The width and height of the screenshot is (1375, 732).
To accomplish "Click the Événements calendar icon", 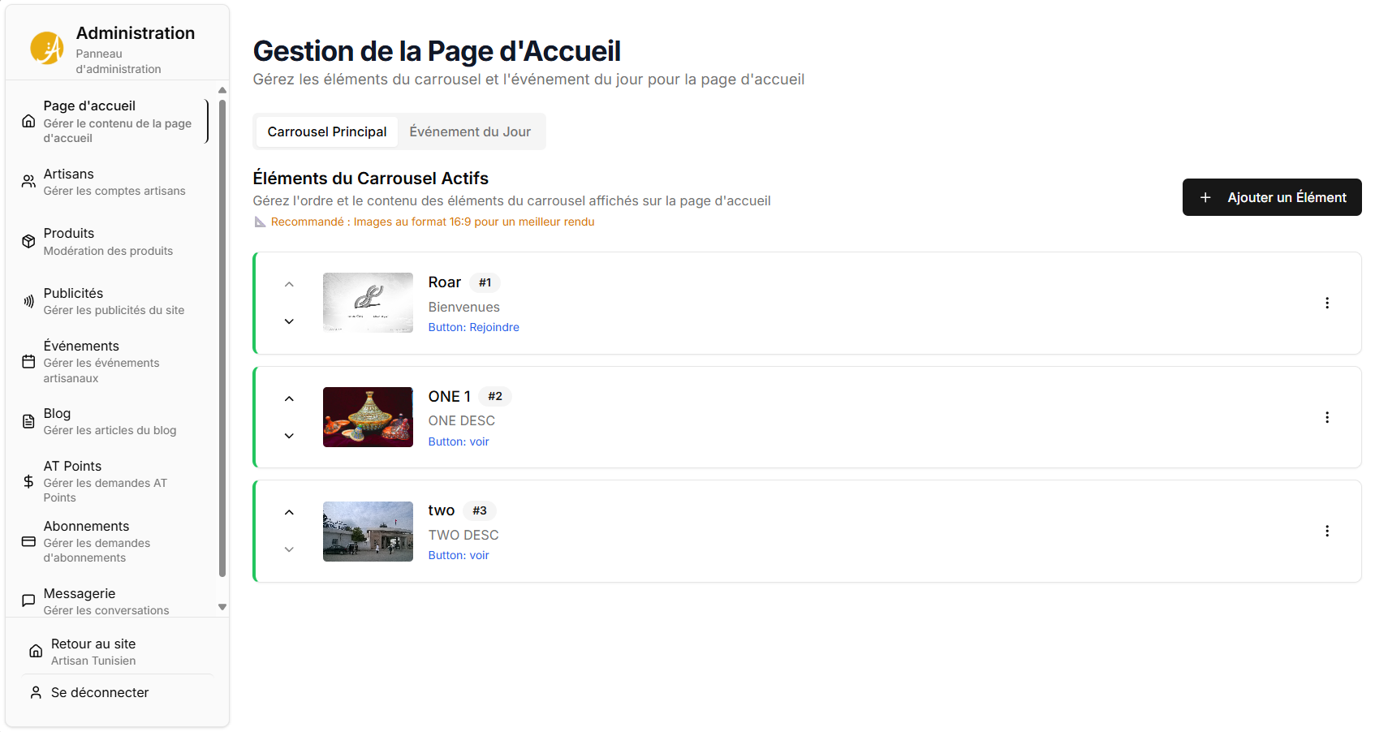I will 28,361.
